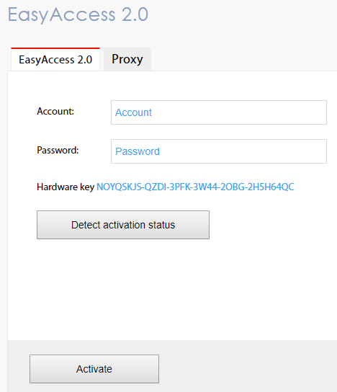Click the EasyAccess 2.0 page heading
The width and height of the screenshot is (337, 392).
coord(78,14)
